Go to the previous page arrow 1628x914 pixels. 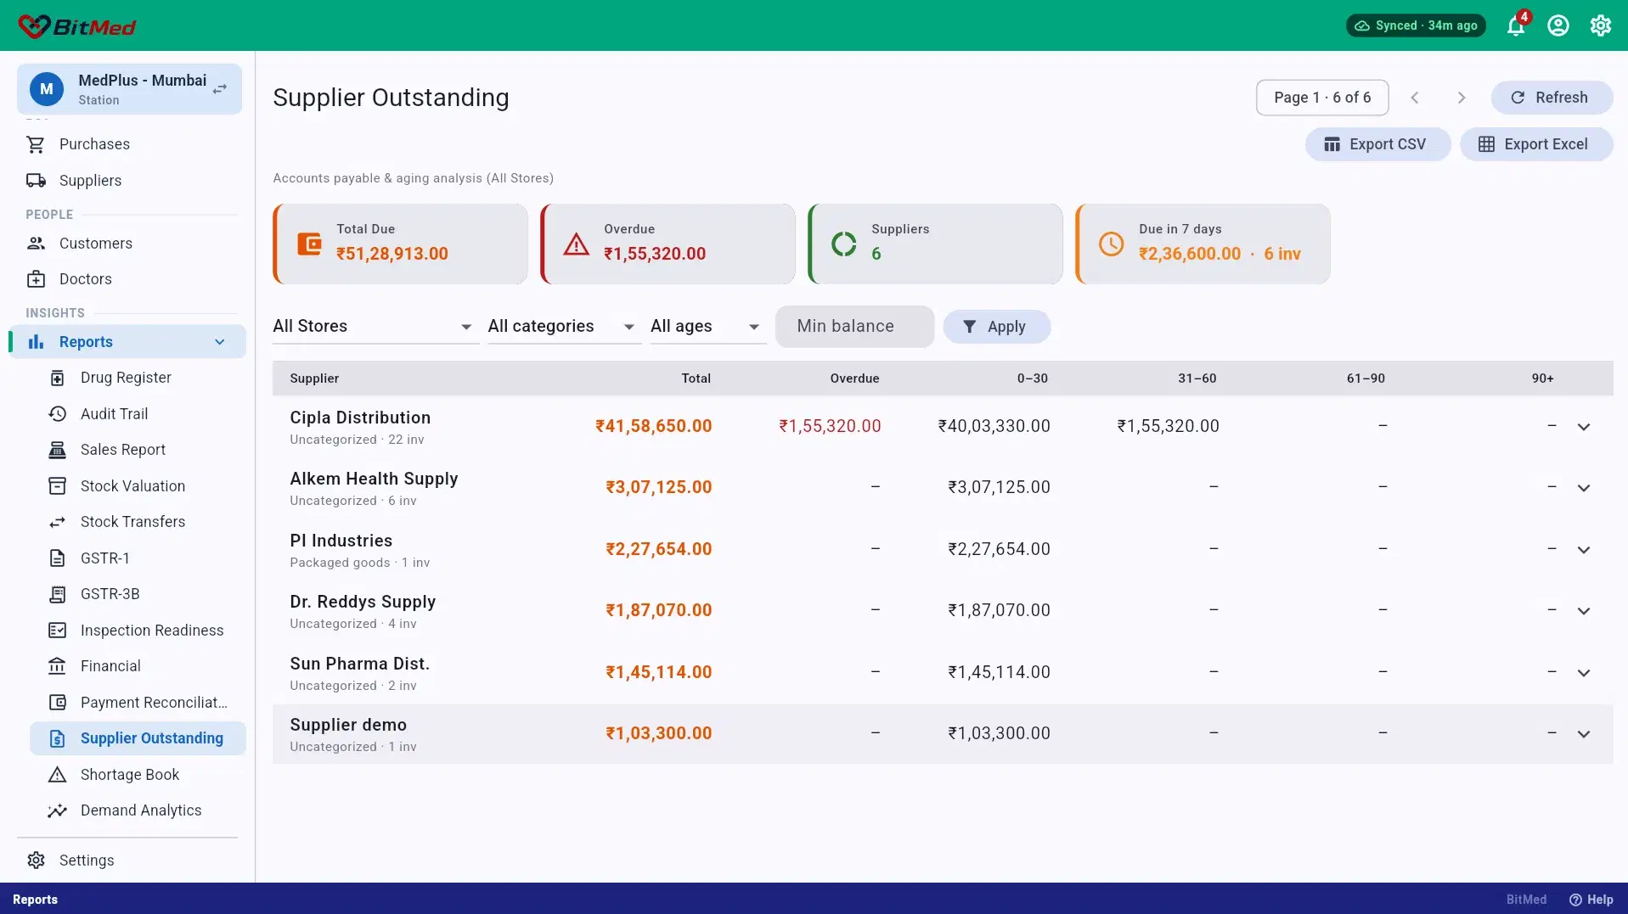coord(1415,98)
